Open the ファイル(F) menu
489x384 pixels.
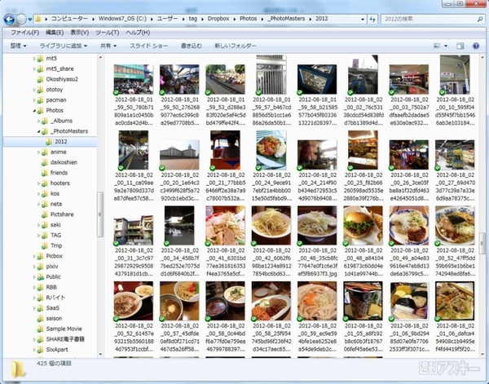coord(24,32)
